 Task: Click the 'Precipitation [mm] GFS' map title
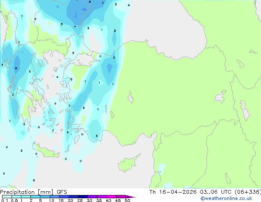(x=33, y=192)
